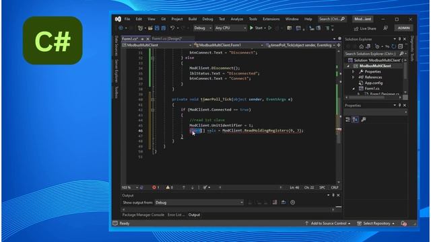Image resolution: width=431 pixels, height=242 pixels.
Task: Close the Form1.cs tab
Action: [147, 39]
